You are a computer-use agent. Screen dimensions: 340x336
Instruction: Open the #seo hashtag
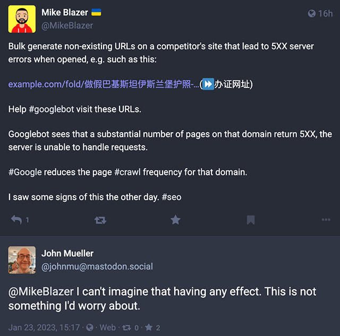click(x=171, y=197)
